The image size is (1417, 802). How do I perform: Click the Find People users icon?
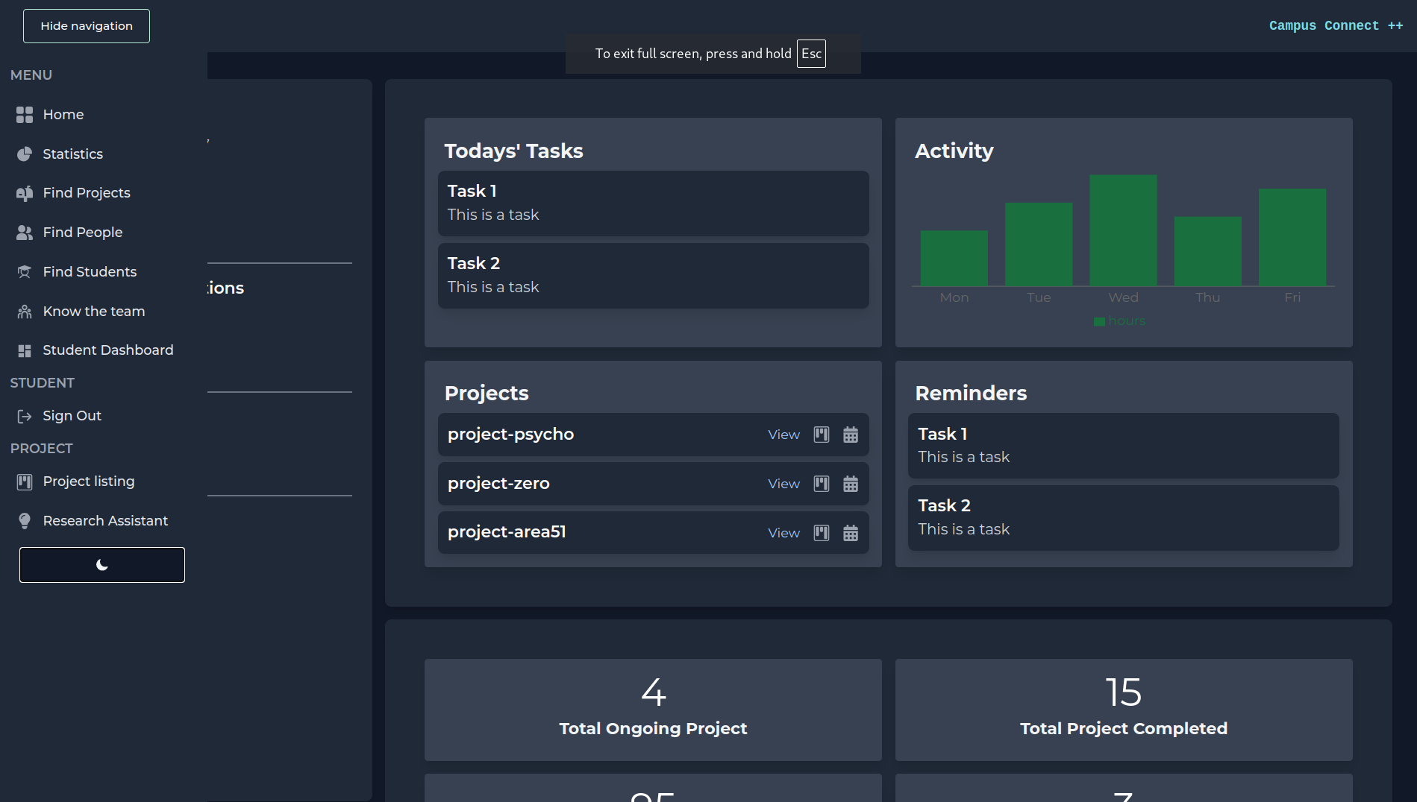(x=25, y=233)
